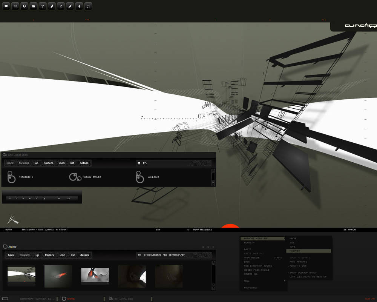The width and height of the screenshot is (377, 302).
Task: Click the knife desktop icon
Action: tap(13, 219)
